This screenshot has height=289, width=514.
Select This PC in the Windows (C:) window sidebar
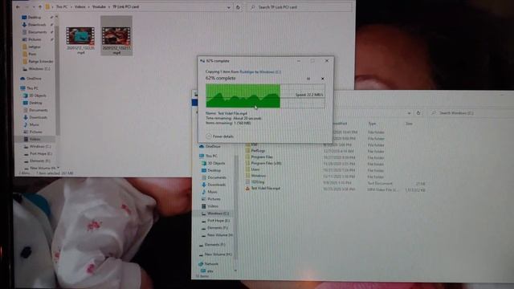[211, 156]
